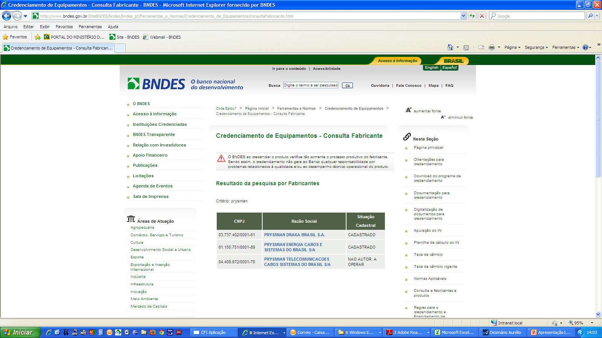Viewport: 602px width, 338px height.
Task: Open the Instituições Credenciadas sidebar link
Action: point(160,124)
